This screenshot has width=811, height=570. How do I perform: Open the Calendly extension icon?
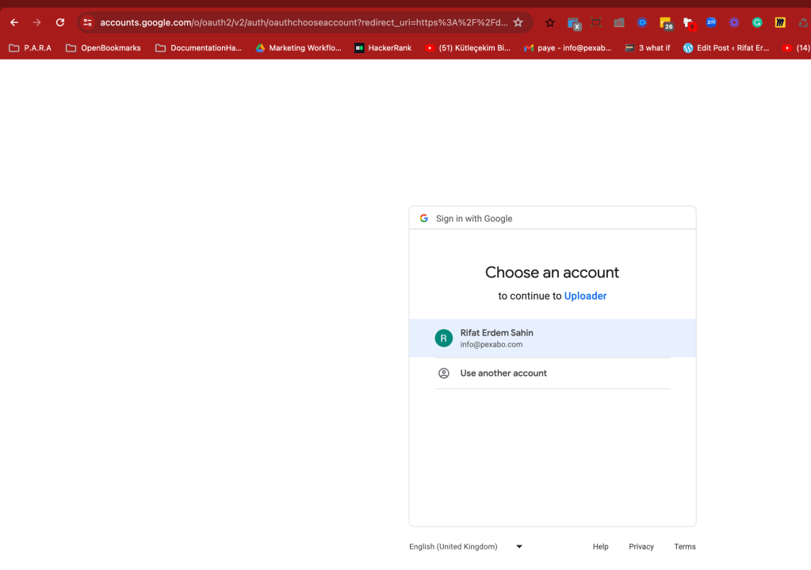pyautogui.click(x=642, y=22)
